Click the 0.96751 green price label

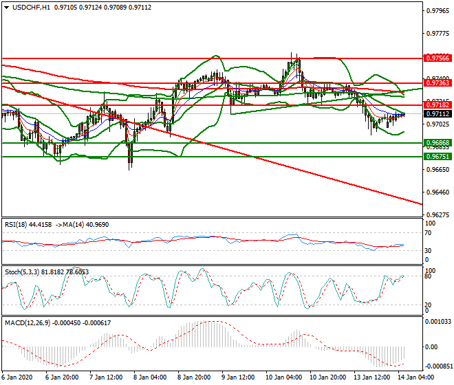[437, 157]
